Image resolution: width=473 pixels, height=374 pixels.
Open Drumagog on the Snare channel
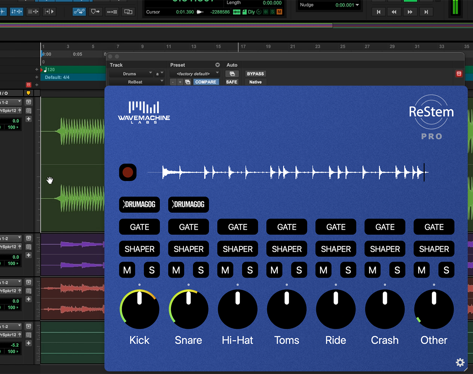(x=188, y=205)
